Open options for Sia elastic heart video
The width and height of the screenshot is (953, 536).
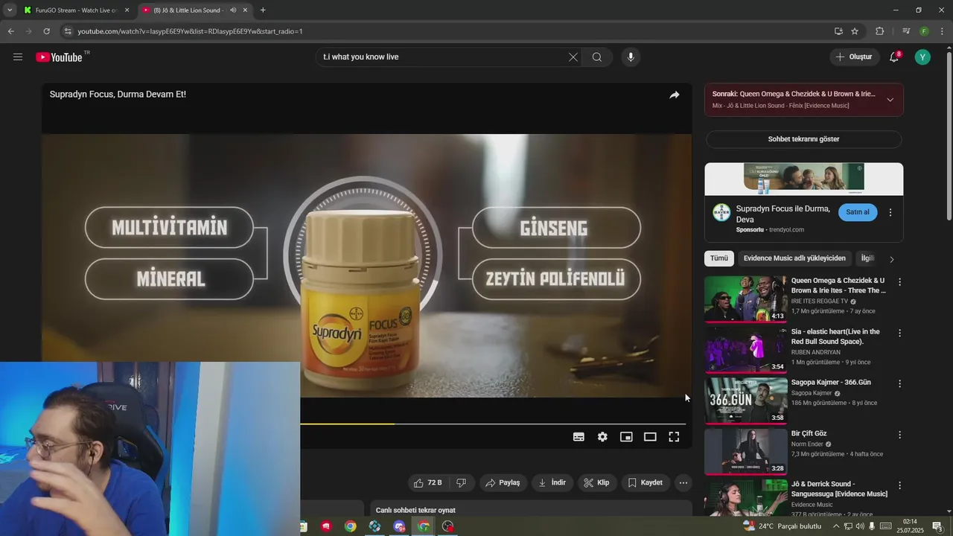pos(899,333)
